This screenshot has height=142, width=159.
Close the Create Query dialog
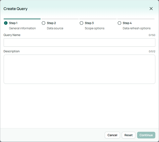pyautogui.click(x=151, y=9)
